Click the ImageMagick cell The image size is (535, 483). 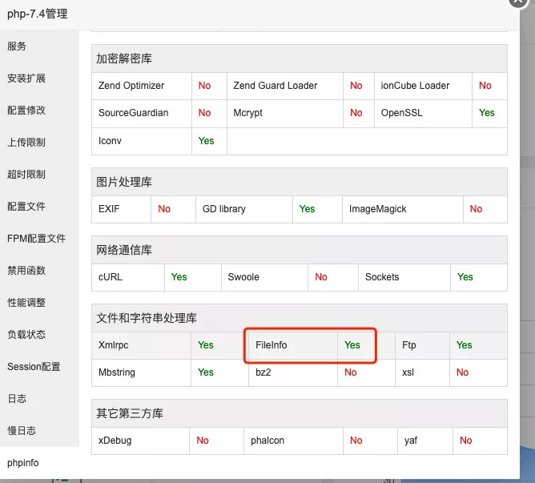403,209
